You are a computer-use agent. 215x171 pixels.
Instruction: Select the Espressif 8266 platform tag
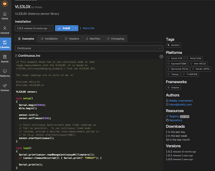177,64
